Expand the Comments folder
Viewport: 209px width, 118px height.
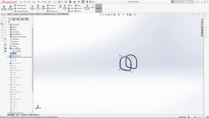coord(8,25)
